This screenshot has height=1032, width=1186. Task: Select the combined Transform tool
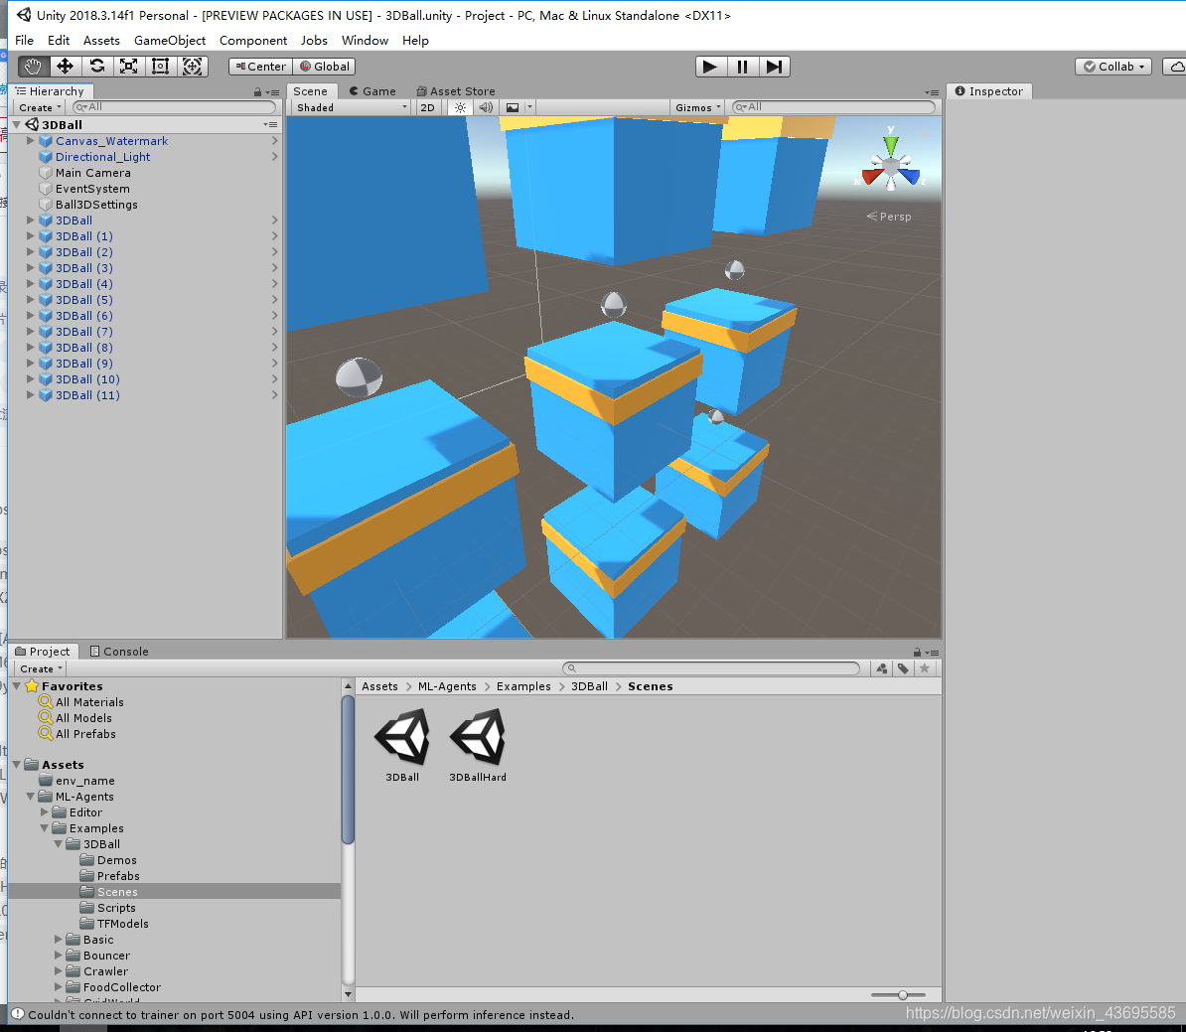pos(192,67)
